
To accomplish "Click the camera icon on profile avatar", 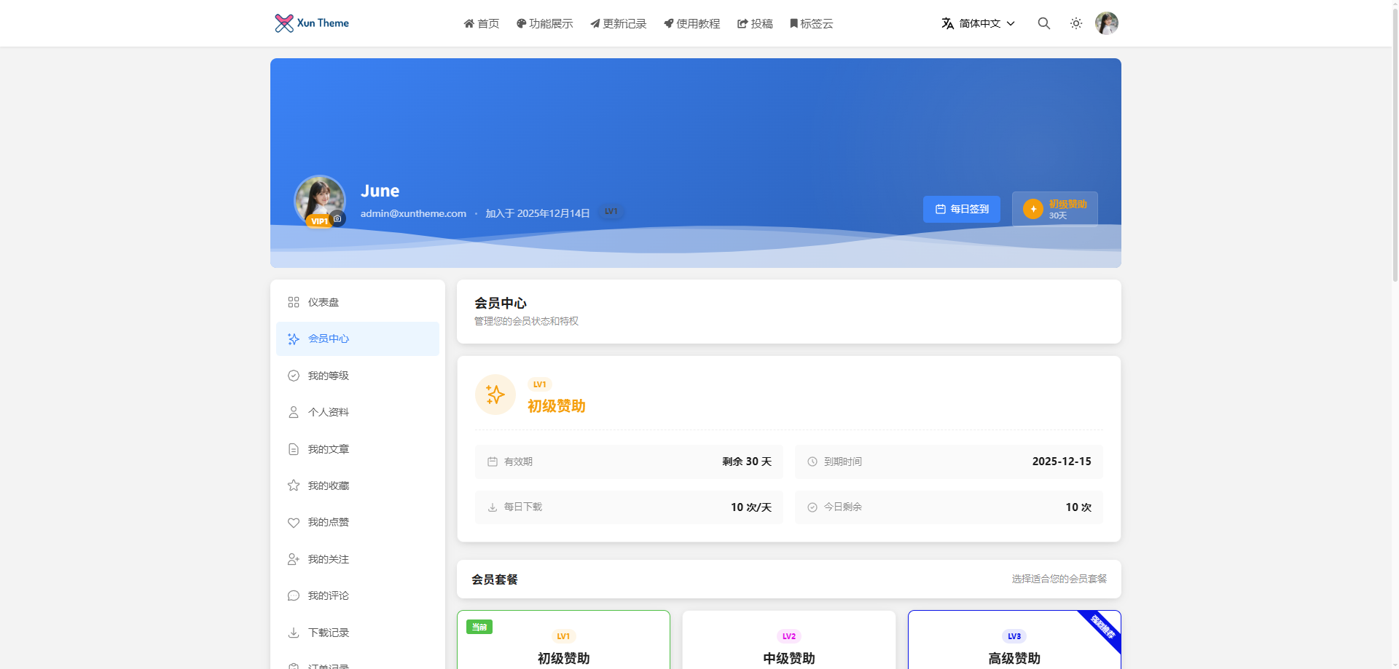I will (337, 218).
